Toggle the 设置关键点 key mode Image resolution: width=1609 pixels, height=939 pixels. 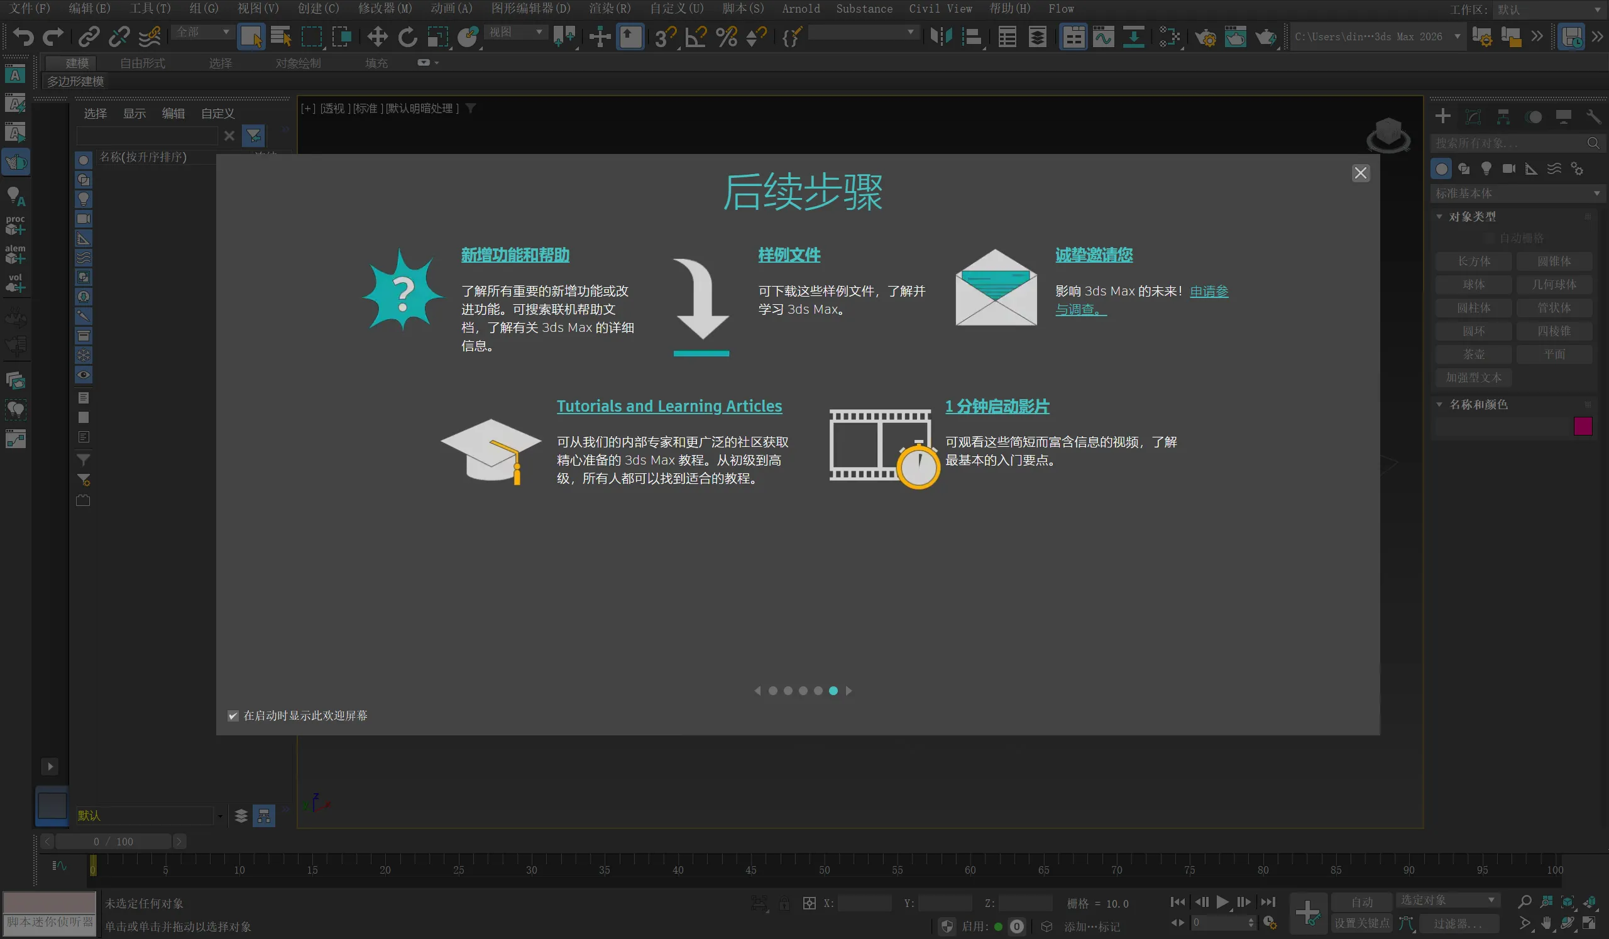(1361, 923)
